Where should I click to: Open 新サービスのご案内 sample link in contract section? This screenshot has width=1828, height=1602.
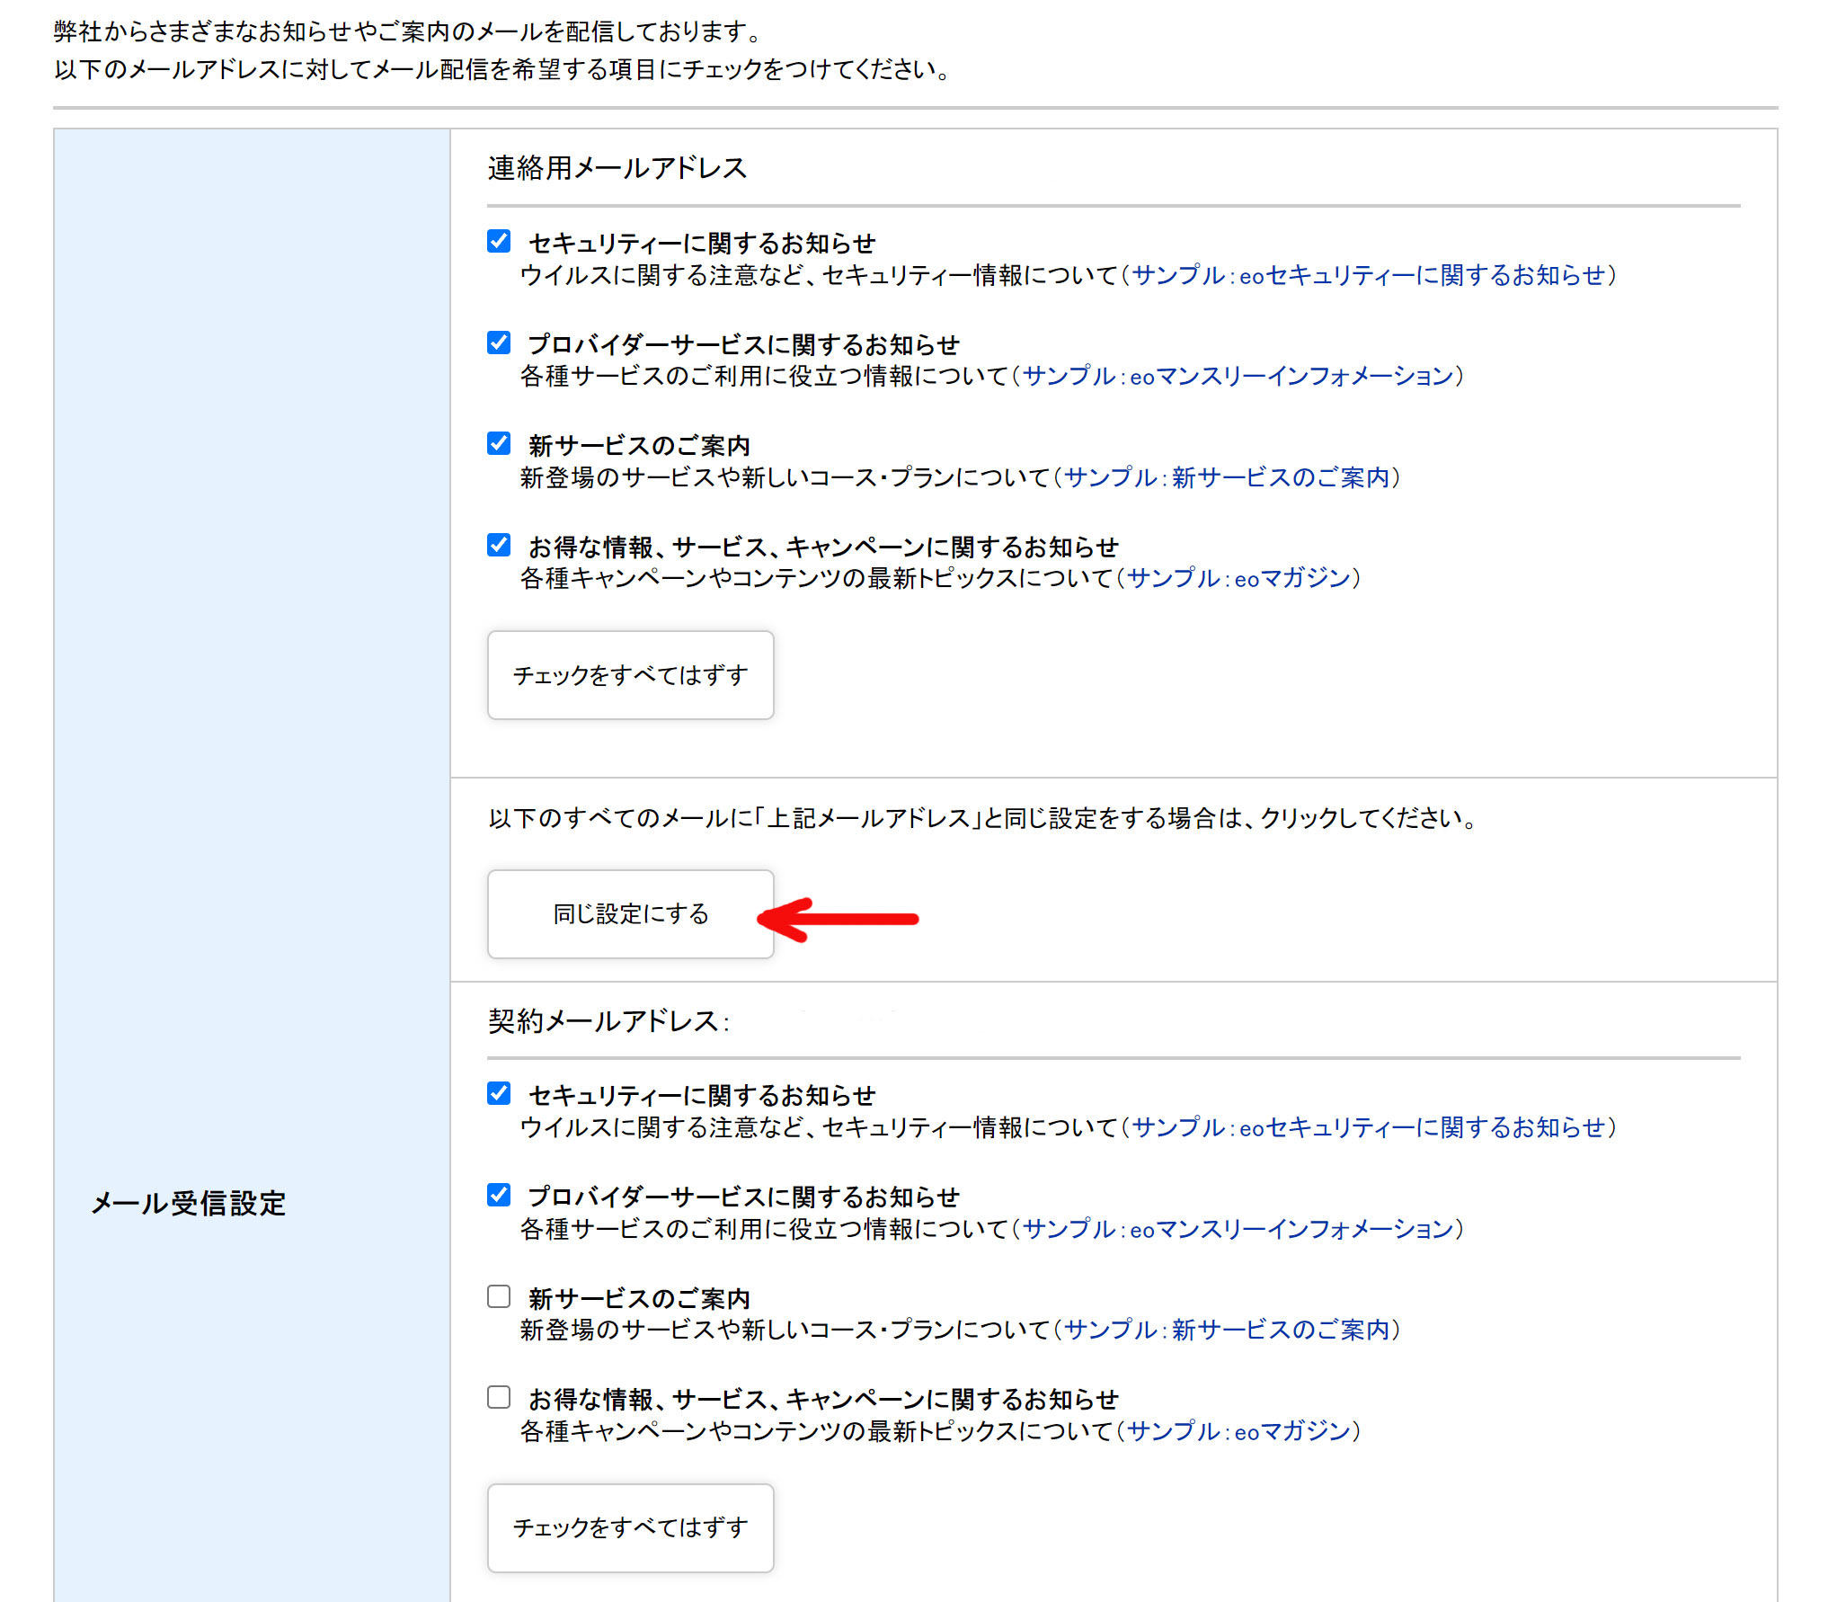(x=1227, y=1330)
